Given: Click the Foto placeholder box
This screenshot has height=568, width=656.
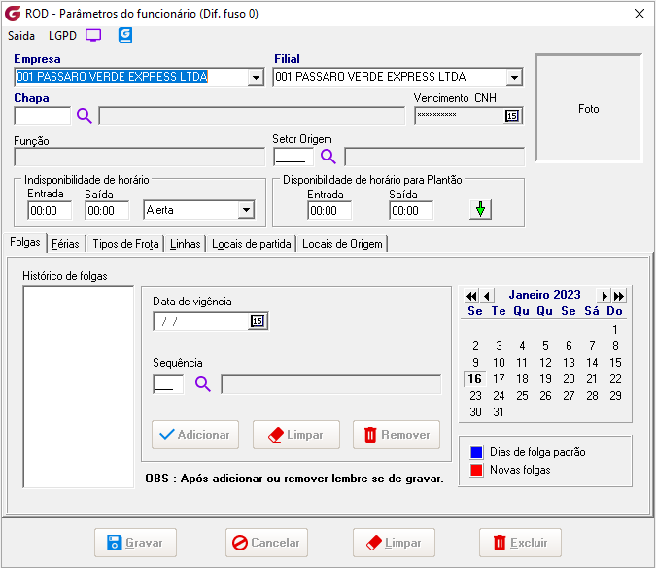Looking at the screenshot, I should point(588,108).
